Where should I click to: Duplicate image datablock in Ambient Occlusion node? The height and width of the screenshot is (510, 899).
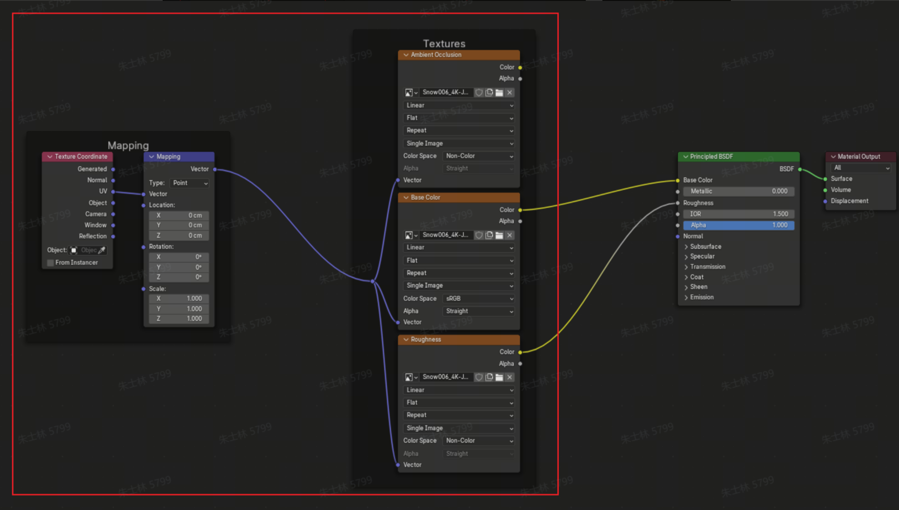click(489, 93)
